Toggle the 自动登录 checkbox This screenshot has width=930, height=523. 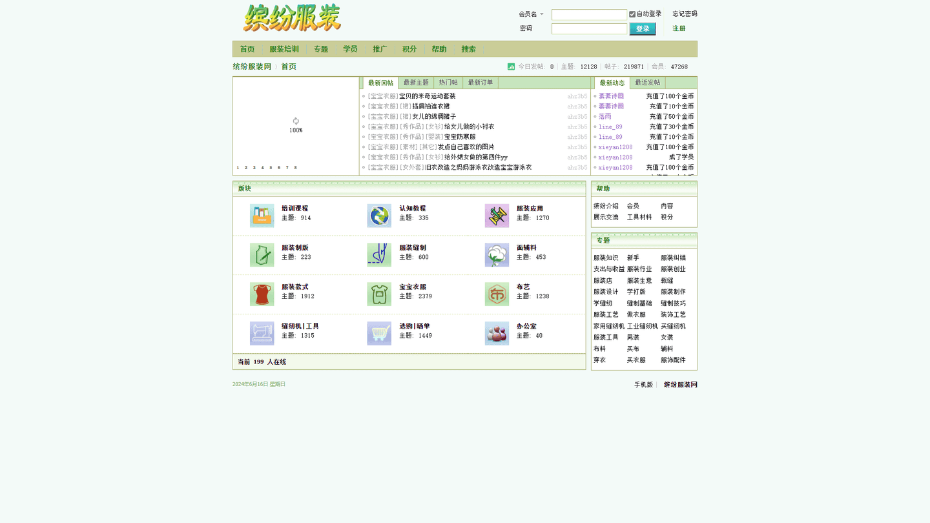[x=632, y=14]
